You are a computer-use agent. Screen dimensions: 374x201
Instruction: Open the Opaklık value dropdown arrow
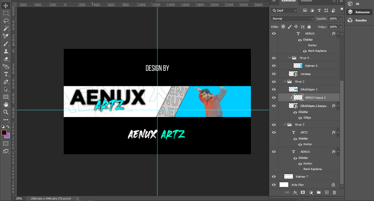341,18
